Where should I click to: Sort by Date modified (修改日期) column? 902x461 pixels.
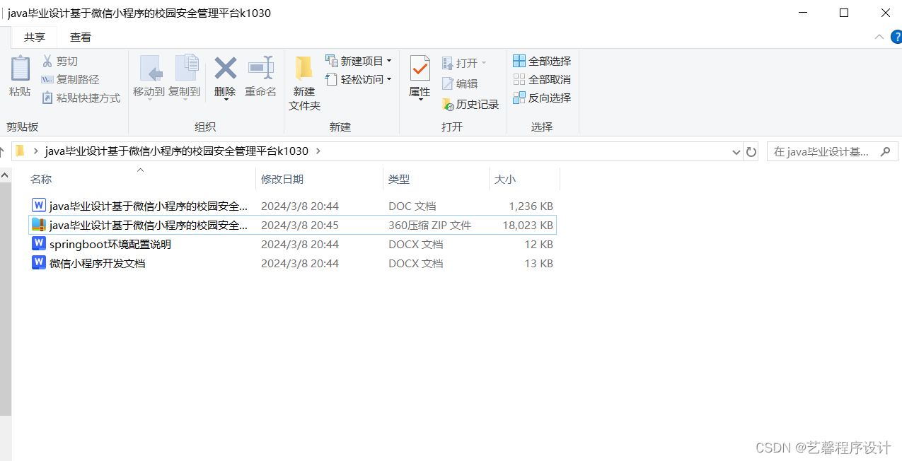(319, 180)
